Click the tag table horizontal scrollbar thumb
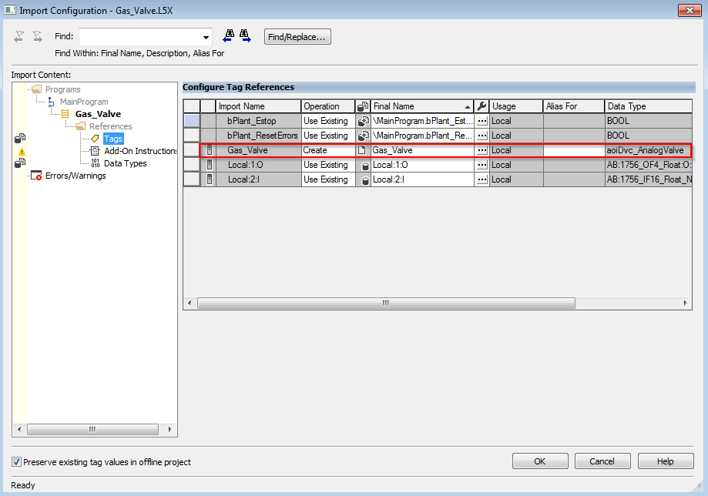708x496 pixels. [x=386, y=303]
